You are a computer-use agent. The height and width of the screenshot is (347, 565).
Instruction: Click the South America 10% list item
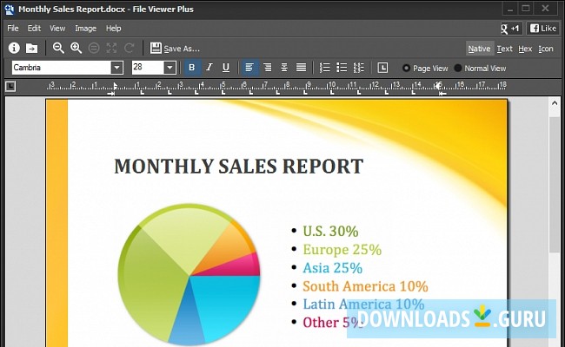pos(365,286)
